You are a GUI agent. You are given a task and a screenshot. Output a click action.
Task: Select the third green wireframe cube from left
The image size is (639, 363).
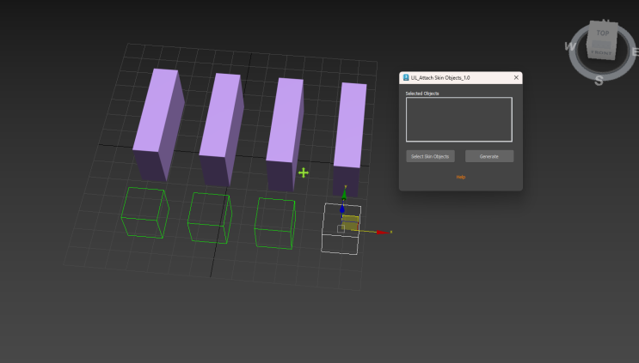pos(274,223)
